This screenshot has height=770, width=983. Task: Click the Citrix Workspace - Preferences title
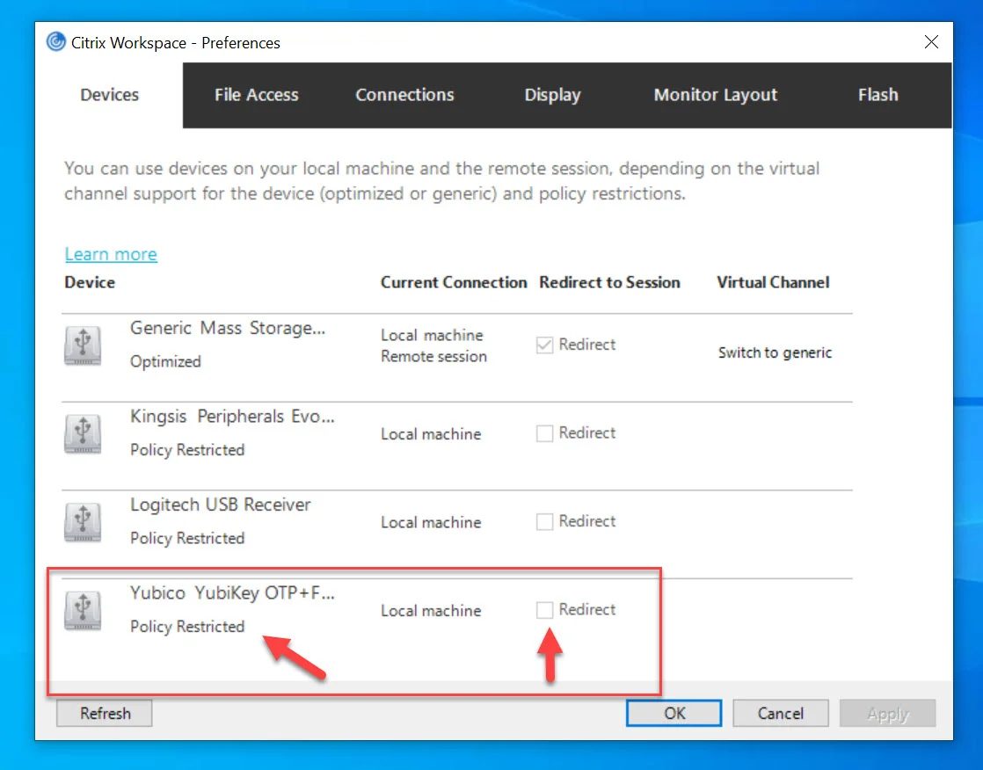[176, 42]
